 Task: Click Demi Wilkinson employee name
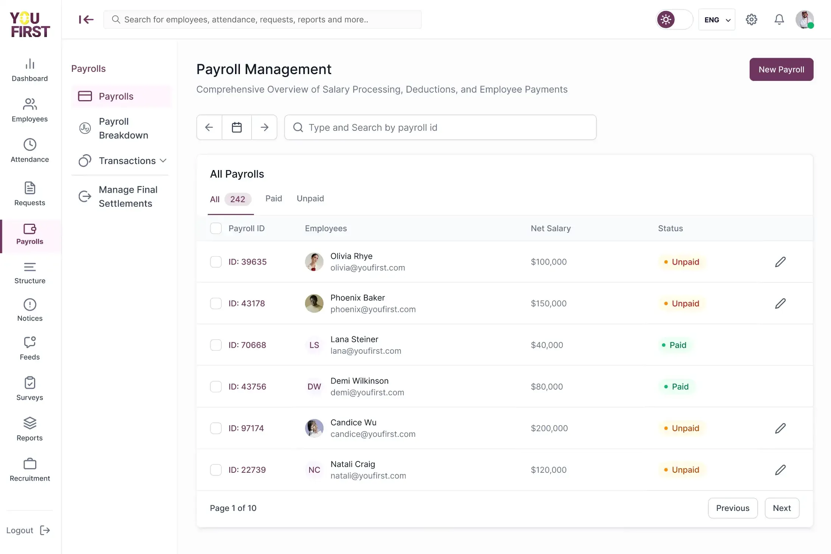[359, 381]
